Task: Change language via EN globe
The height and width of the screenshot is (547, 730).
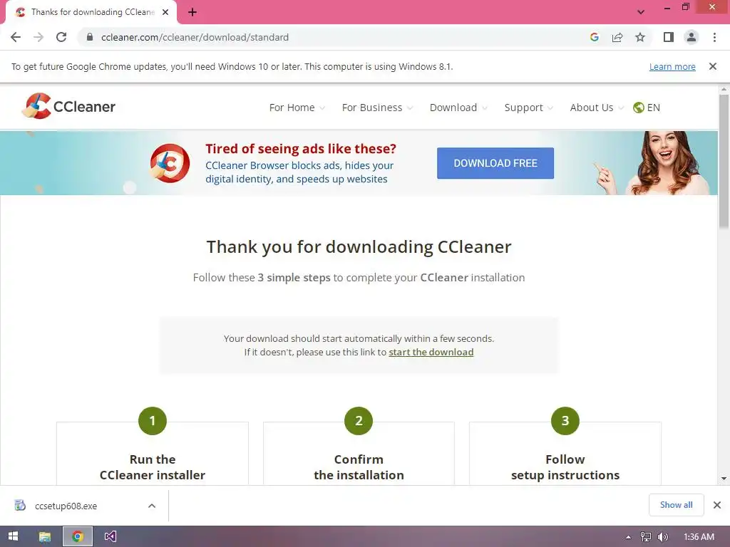Action: coord(647,108)
